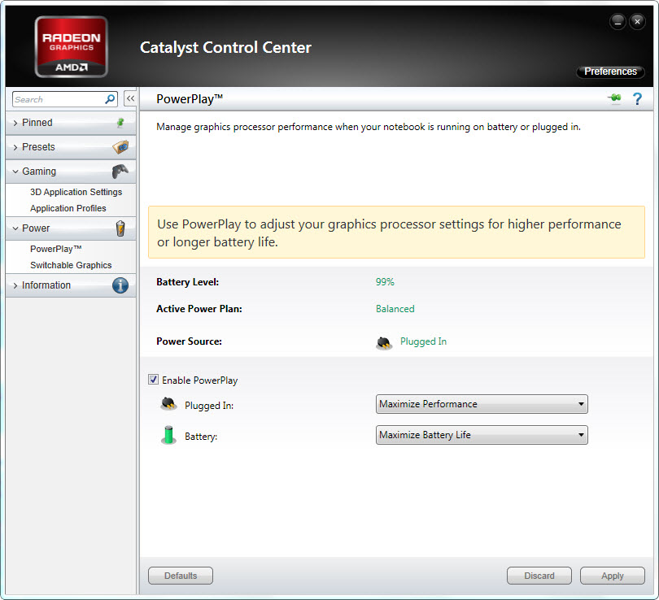Screen dimensions: 659x600
Task: Open Application Profiles page
Action: pyautogui.click(x=68, y=208)
